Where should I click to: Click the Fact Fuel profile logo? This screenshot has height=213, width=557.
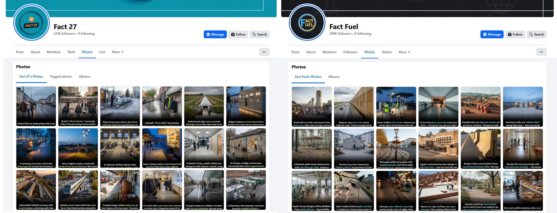(307, 23)
